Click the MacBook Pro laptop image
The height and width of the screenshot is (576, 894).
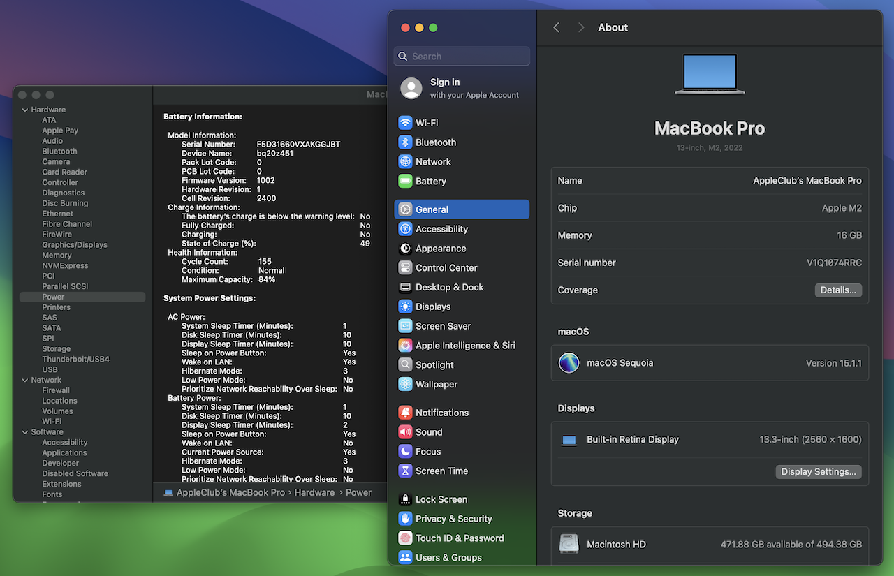coord(710,75)
